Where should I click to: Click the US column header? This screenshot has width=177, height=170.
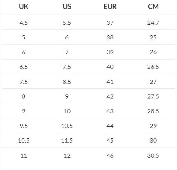pyautogui.click(x=67, y=7)
